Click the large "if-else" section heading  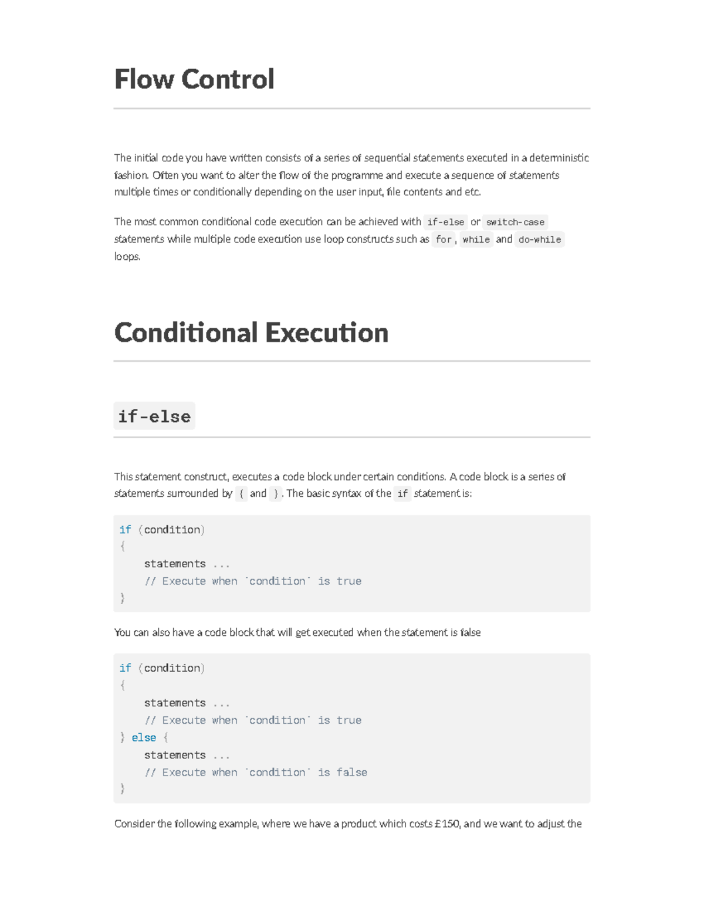[154, 416]
